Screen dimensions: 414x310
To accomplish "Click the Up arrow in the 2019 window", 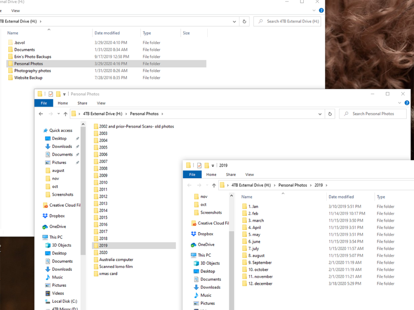I will pyautogui.click(x=214, y=185).
